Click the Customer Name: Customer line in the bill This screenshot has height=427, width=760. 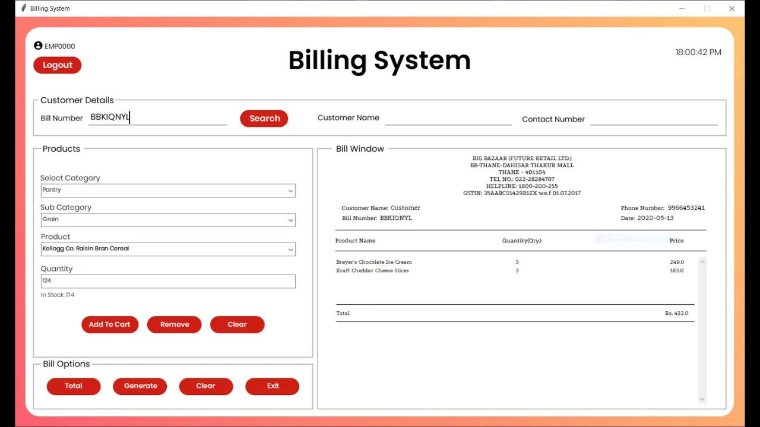coord(381,208)
